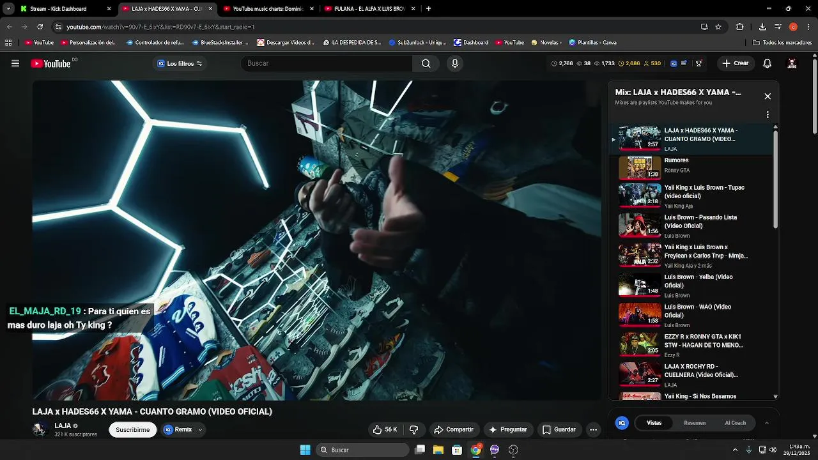Close the Mix playlist panel

tap(768, 96)
